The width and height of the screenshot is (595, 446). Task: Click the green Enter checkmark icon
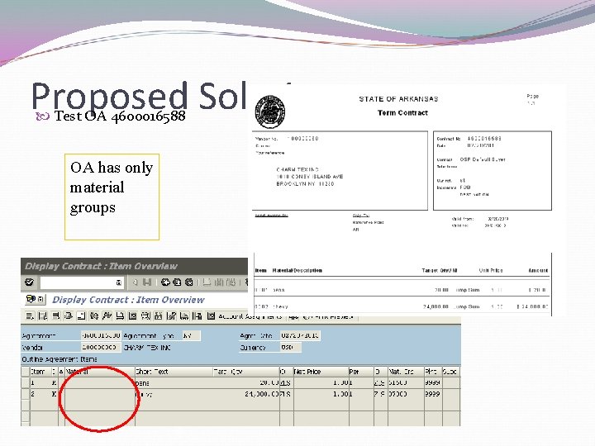click(29, 282)
